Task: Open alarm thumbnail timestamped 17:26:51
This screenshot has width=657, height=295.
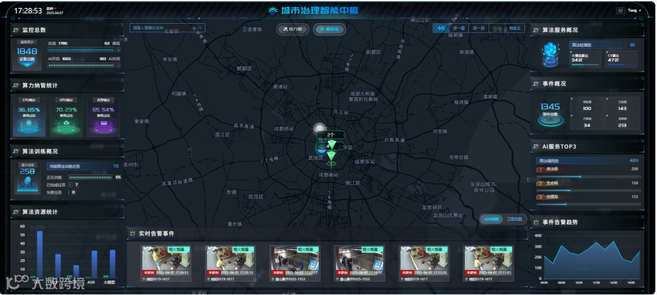Action: 166,263
